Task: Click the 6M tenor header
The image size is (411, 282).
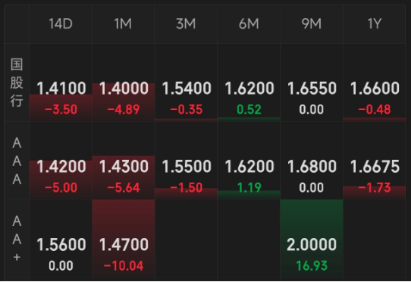Action: (x=249, y=23)
